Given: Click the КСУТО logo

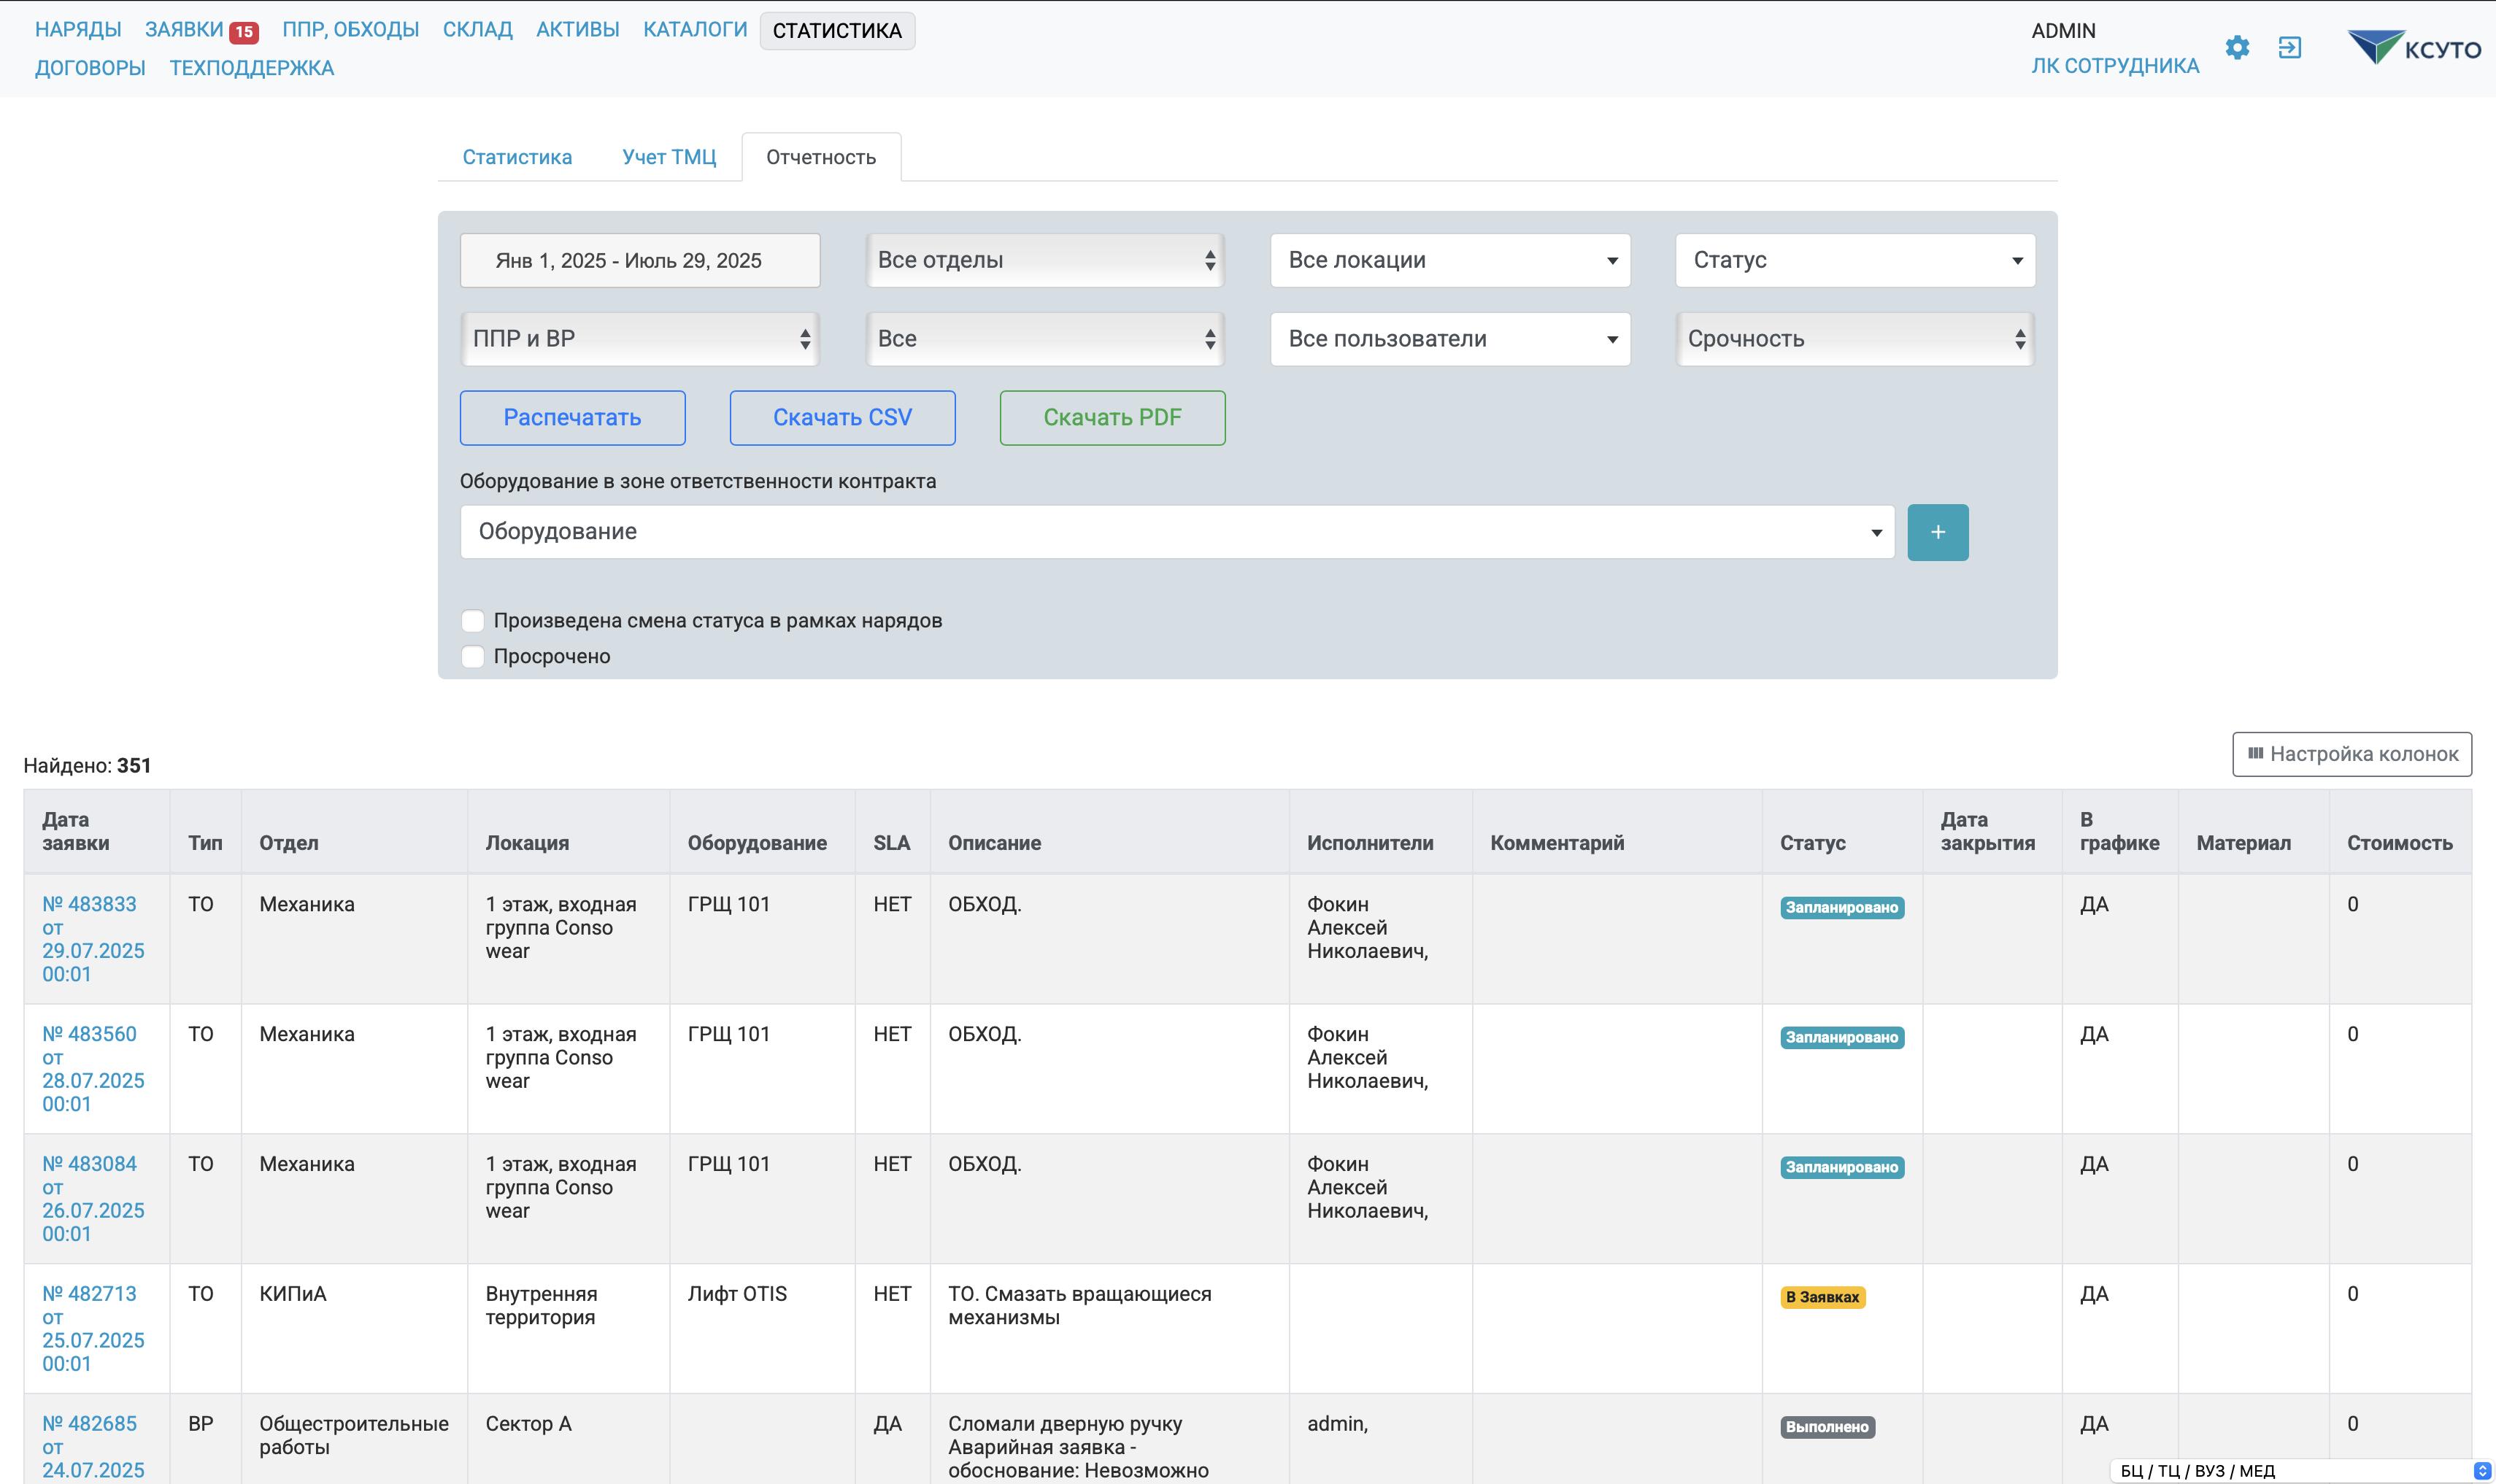Looking at the screenshot, I should pyautogui.click(x=2414, y=48).
